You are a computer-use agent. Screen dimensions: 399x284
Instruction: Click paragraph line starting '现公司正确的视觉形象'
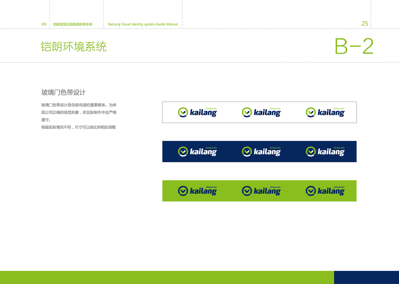[79, 112]
